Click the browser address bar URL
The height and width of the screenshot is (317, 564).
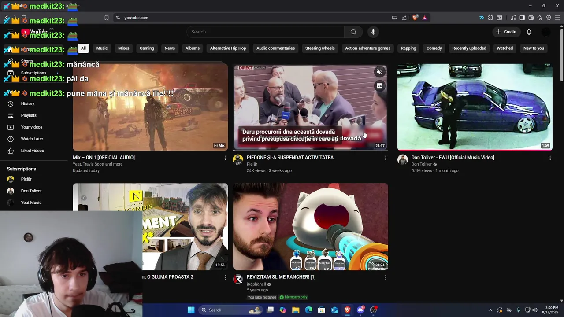(136, 18)
